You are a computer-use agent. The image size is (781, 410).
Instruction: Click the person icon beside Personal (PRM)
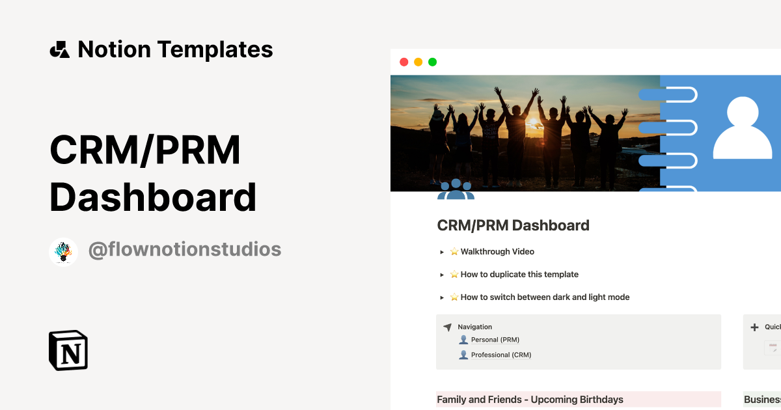[463, 339]
